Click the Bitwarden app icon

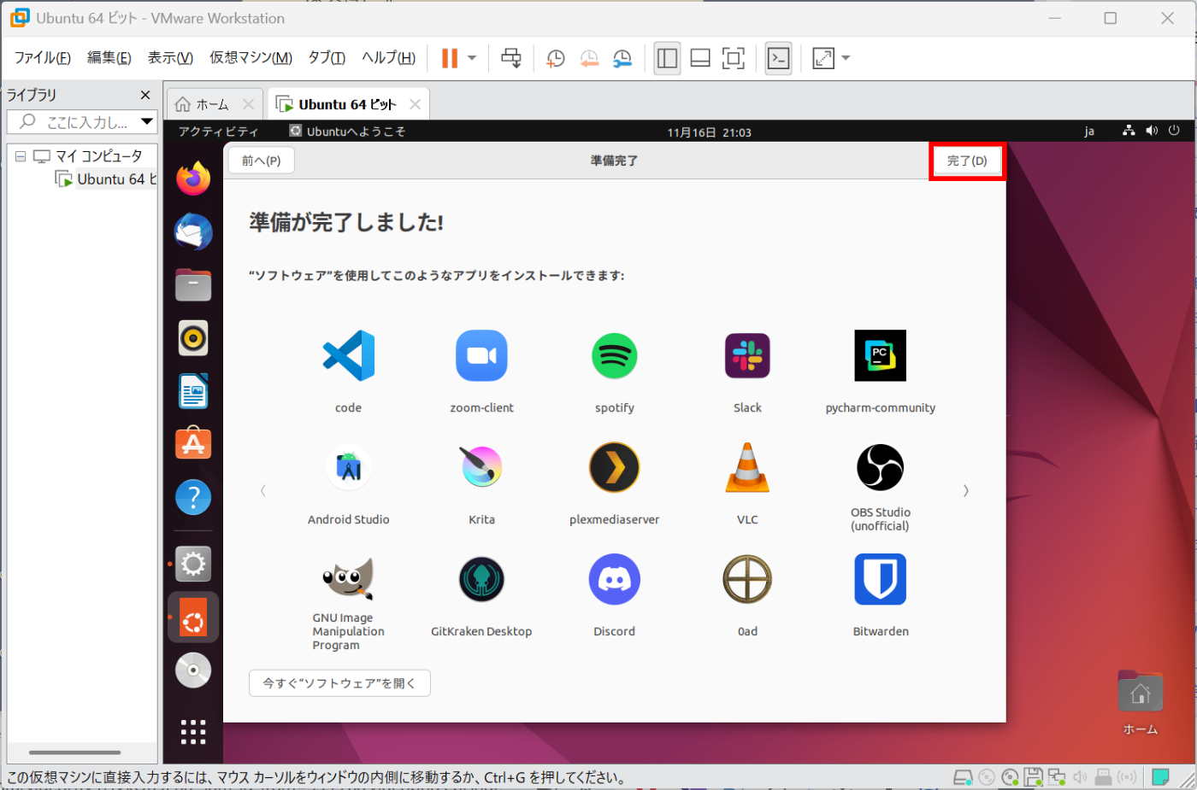pyautogui.click(x=881, y=580)
